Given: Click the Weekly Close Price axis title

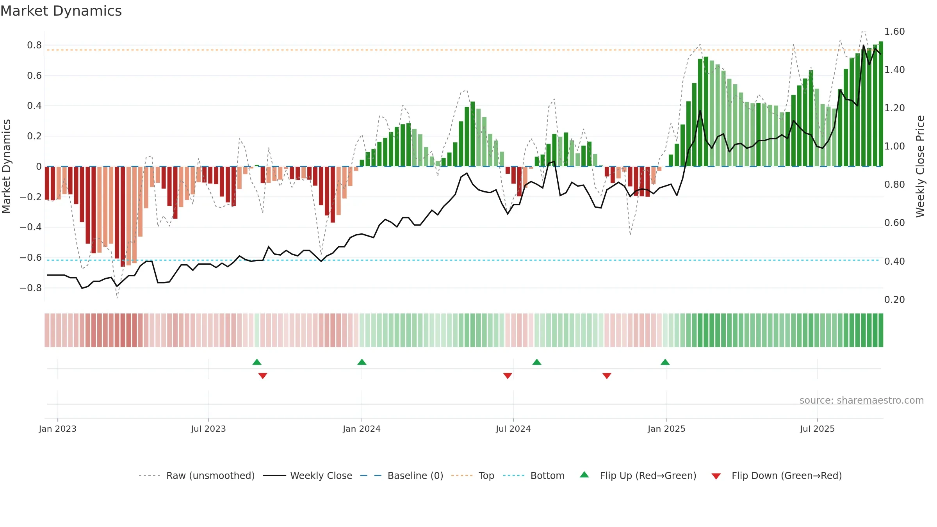Looking at the screenshot, I should [920, 166].
